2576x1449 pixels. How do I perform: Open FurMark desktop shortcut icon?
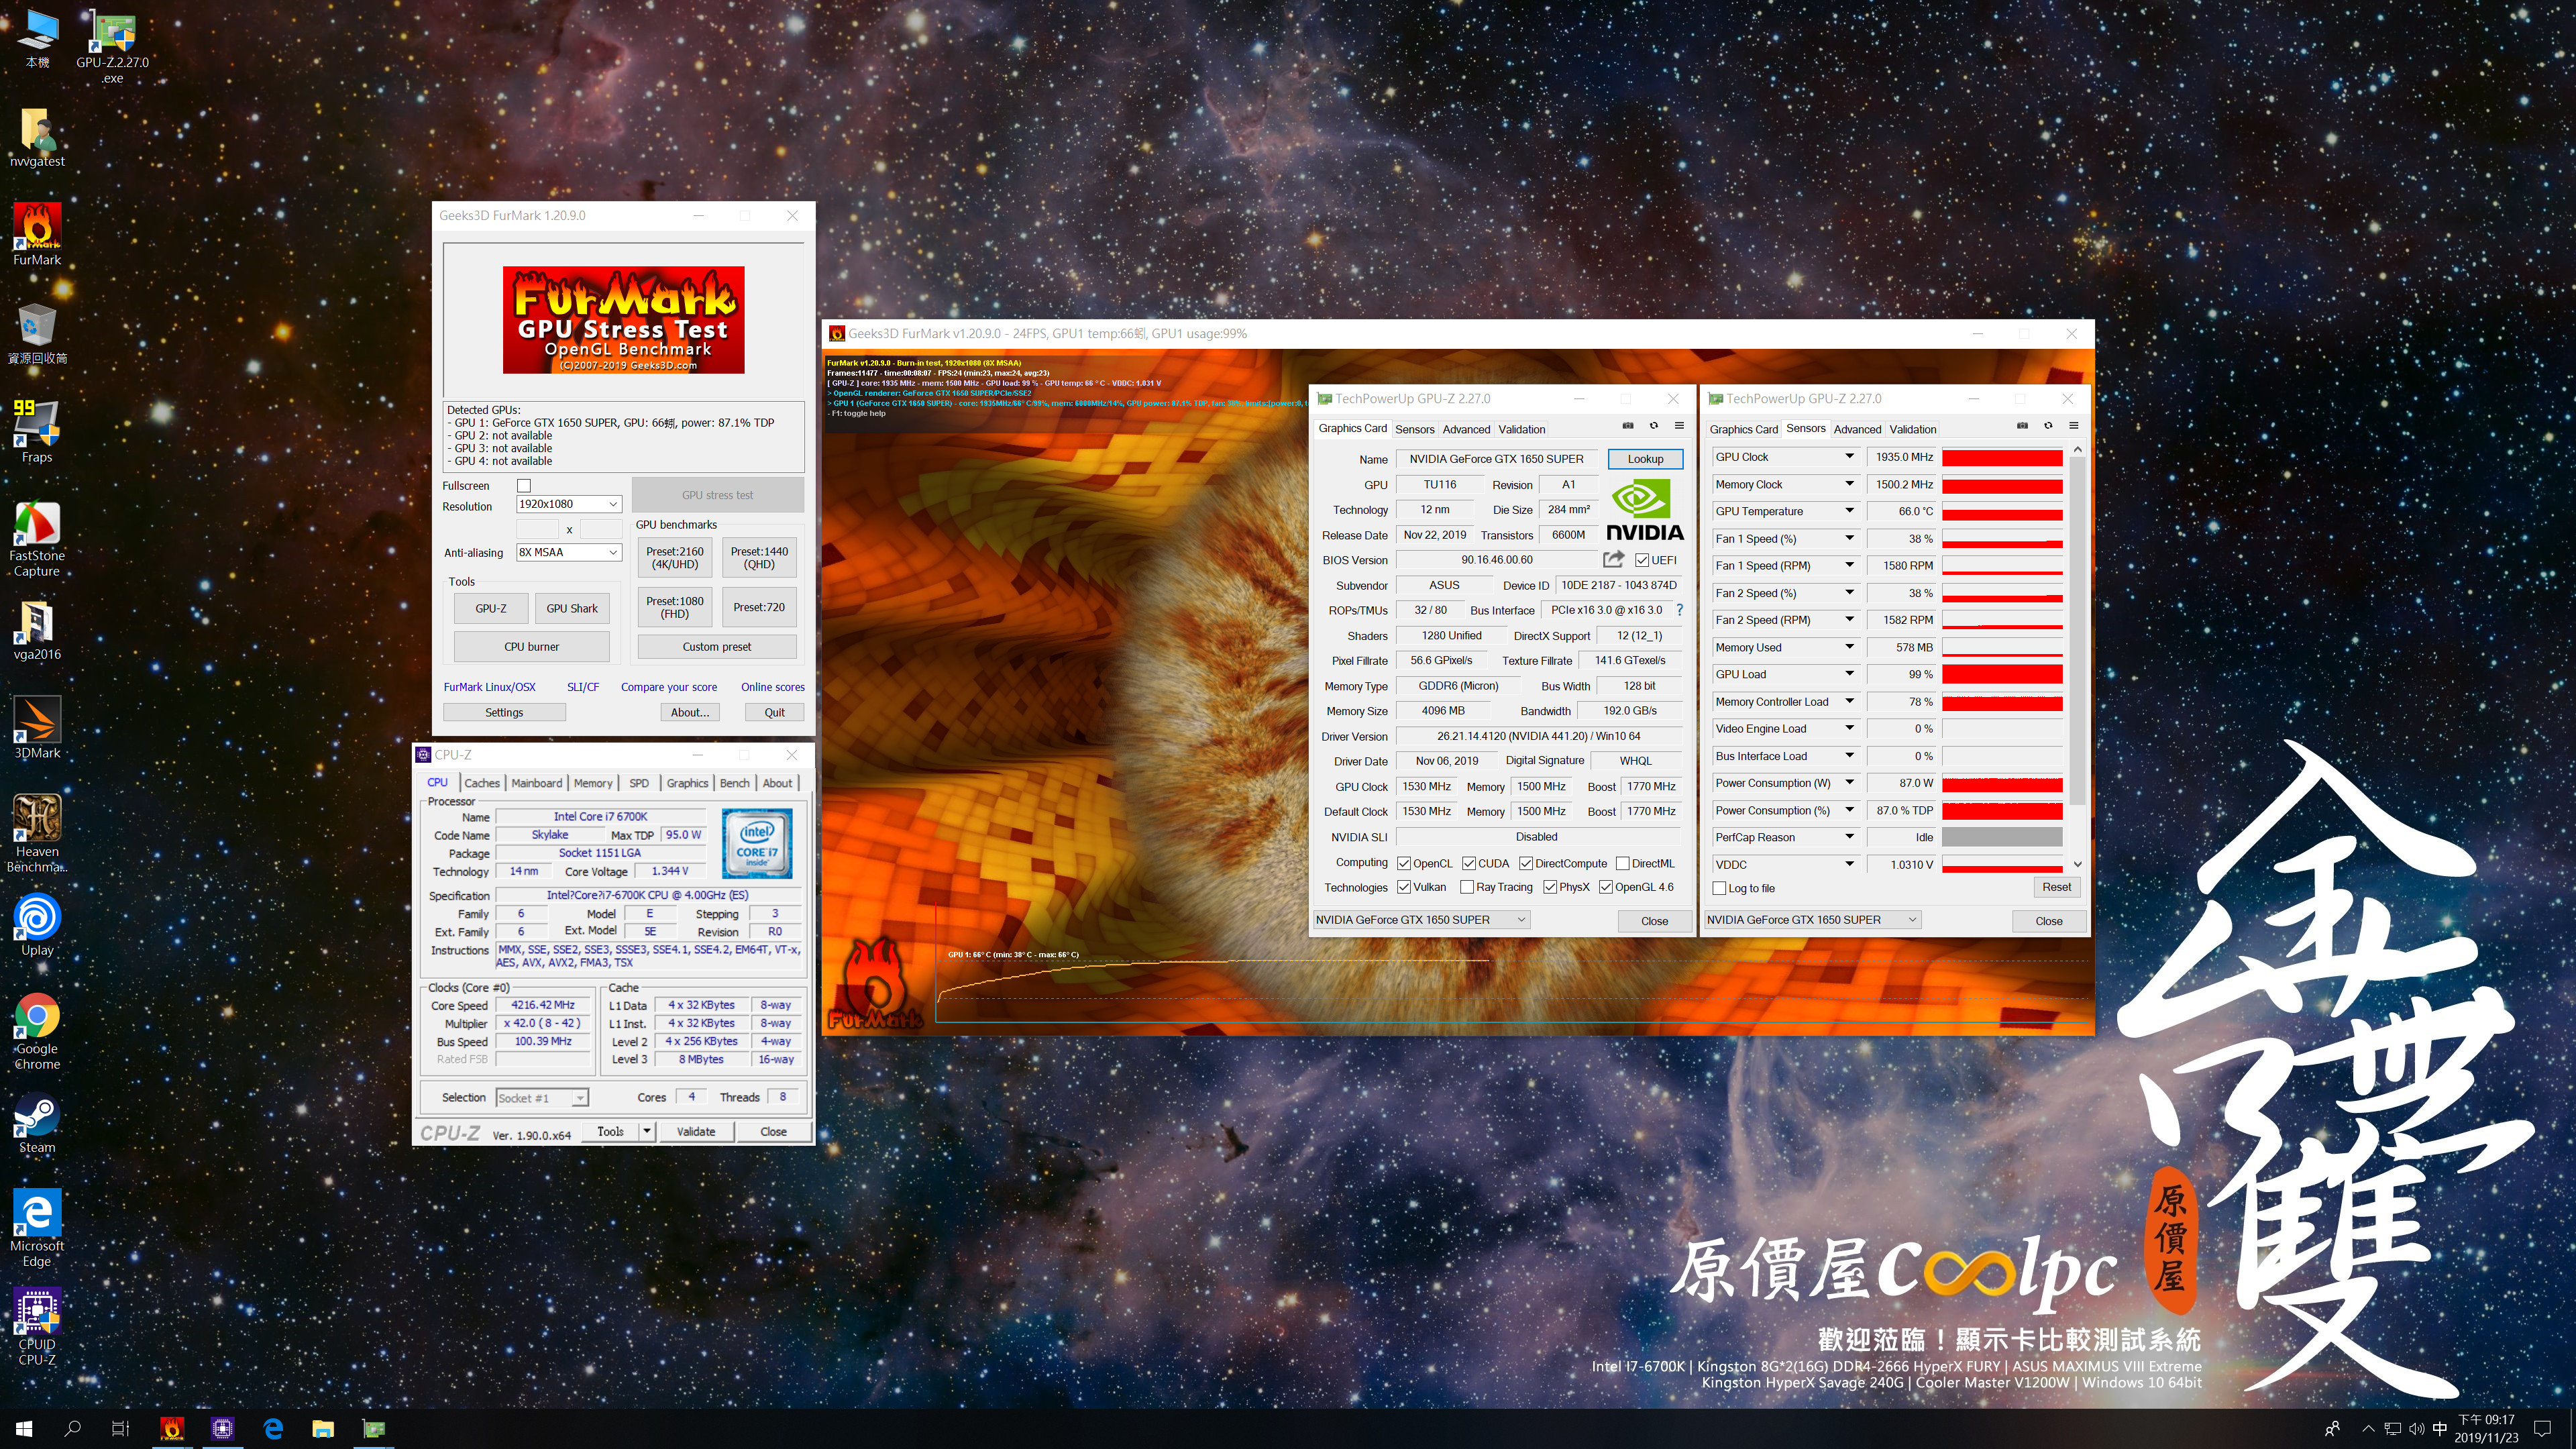coord(37,234)
